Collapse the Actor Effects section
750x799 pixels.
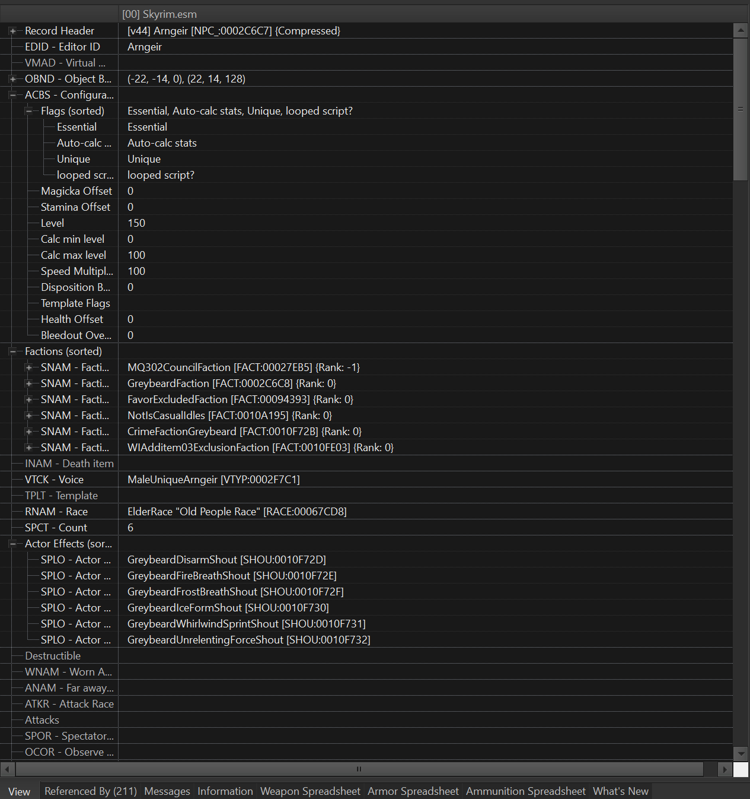coord(12,544)
